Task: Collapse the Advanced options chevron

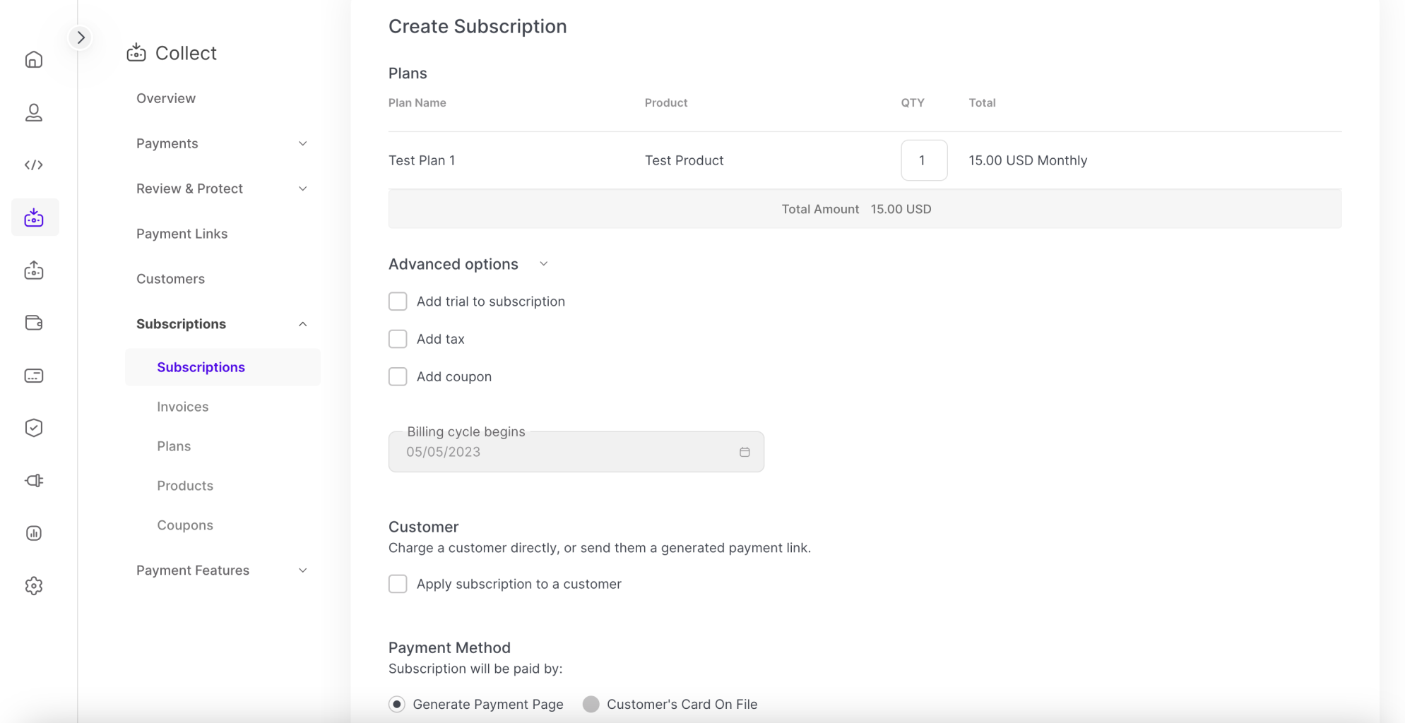Action: [x=543, y=264]
